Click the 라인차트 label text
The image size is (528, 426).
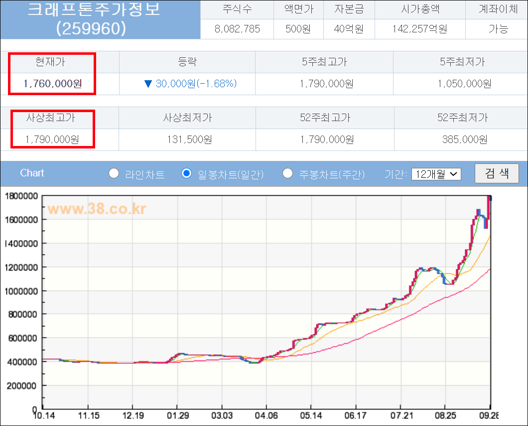pos(145,174)
